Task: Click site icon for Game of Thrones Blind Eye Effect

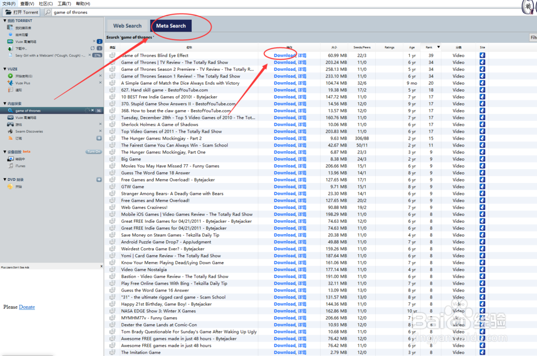Action: point(482,55)
